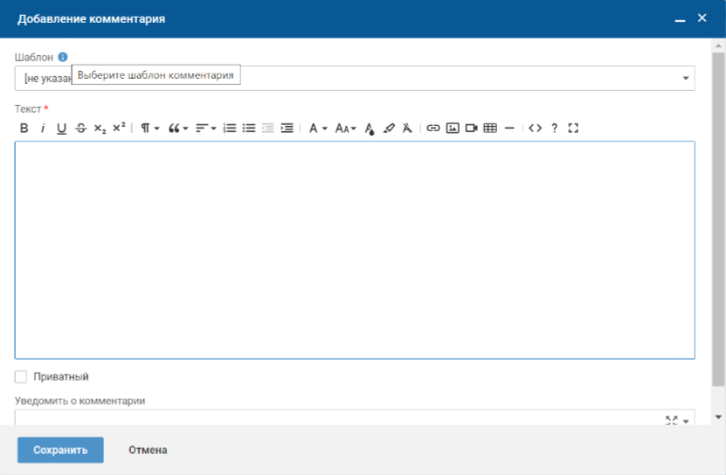Insert a table in the editor
Image resolution: width=726 pixels, height=475 pixels.
(x=490, y=129)
